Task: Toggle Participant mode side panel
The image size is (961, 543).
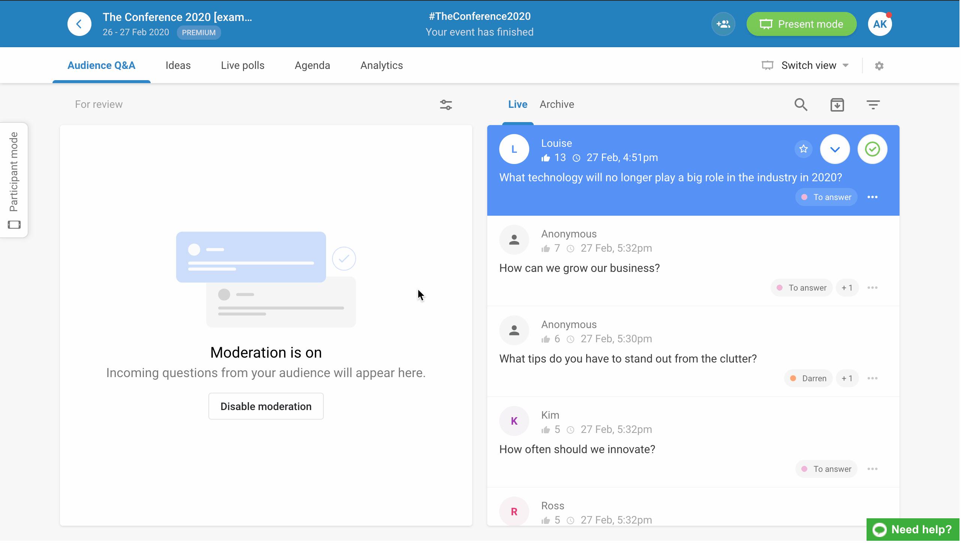Action: click(14, 180)
